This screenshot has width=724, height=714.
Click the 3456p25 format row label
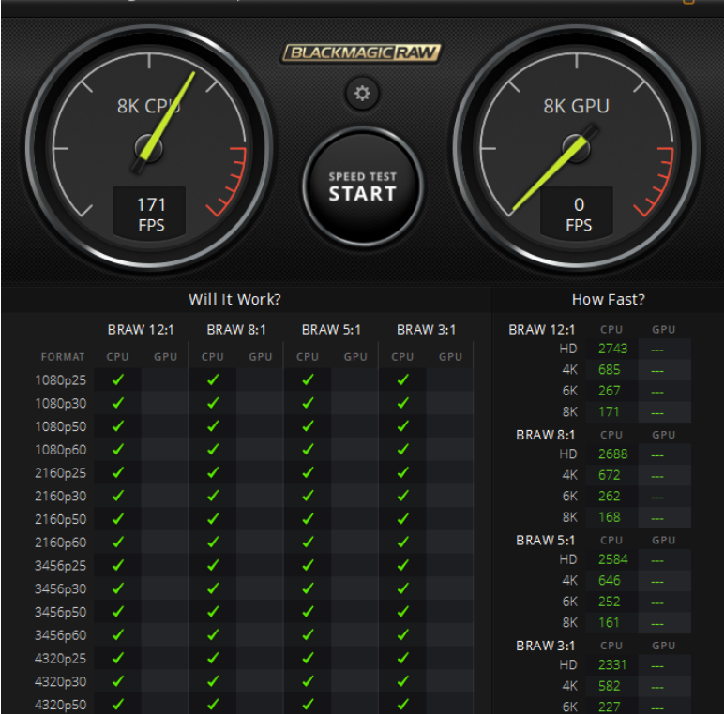point(60,565)
